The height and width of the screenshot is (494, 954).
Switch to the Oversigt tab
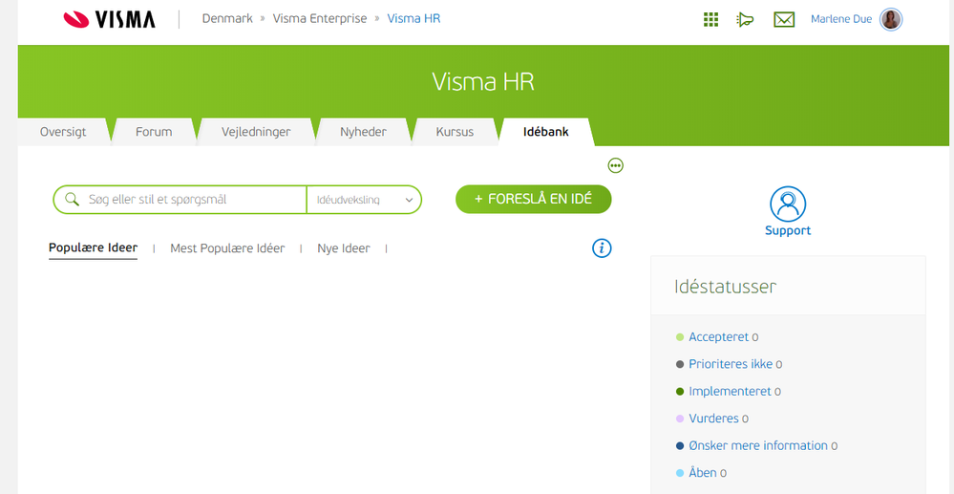63,132
